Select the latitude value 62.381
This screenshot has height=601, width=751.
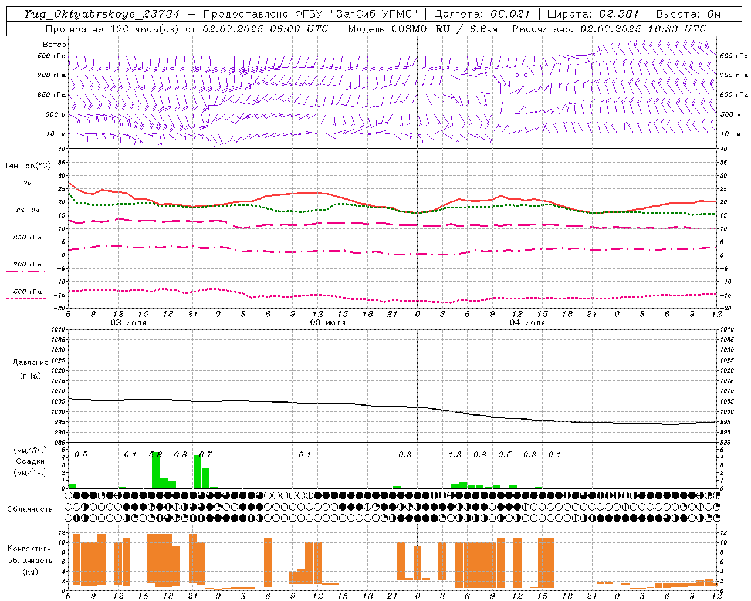click(619, 14)
